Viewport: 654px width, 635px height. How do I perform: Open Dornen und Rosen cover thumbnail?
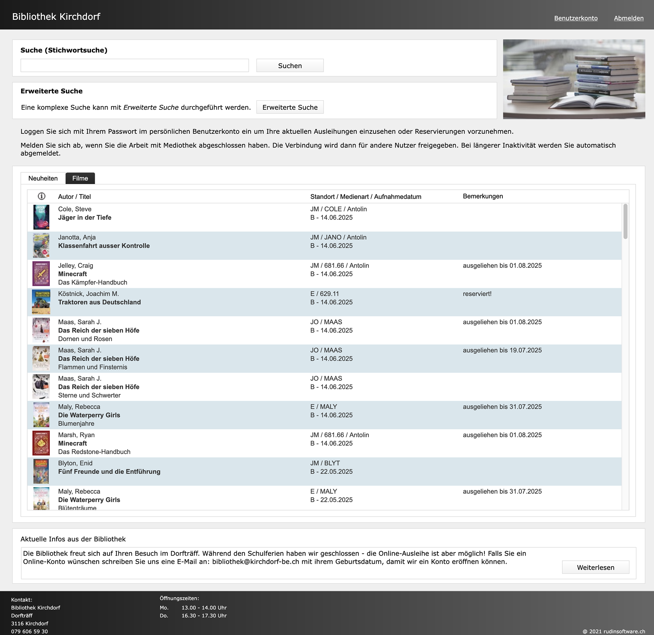[x=41, y=330]
